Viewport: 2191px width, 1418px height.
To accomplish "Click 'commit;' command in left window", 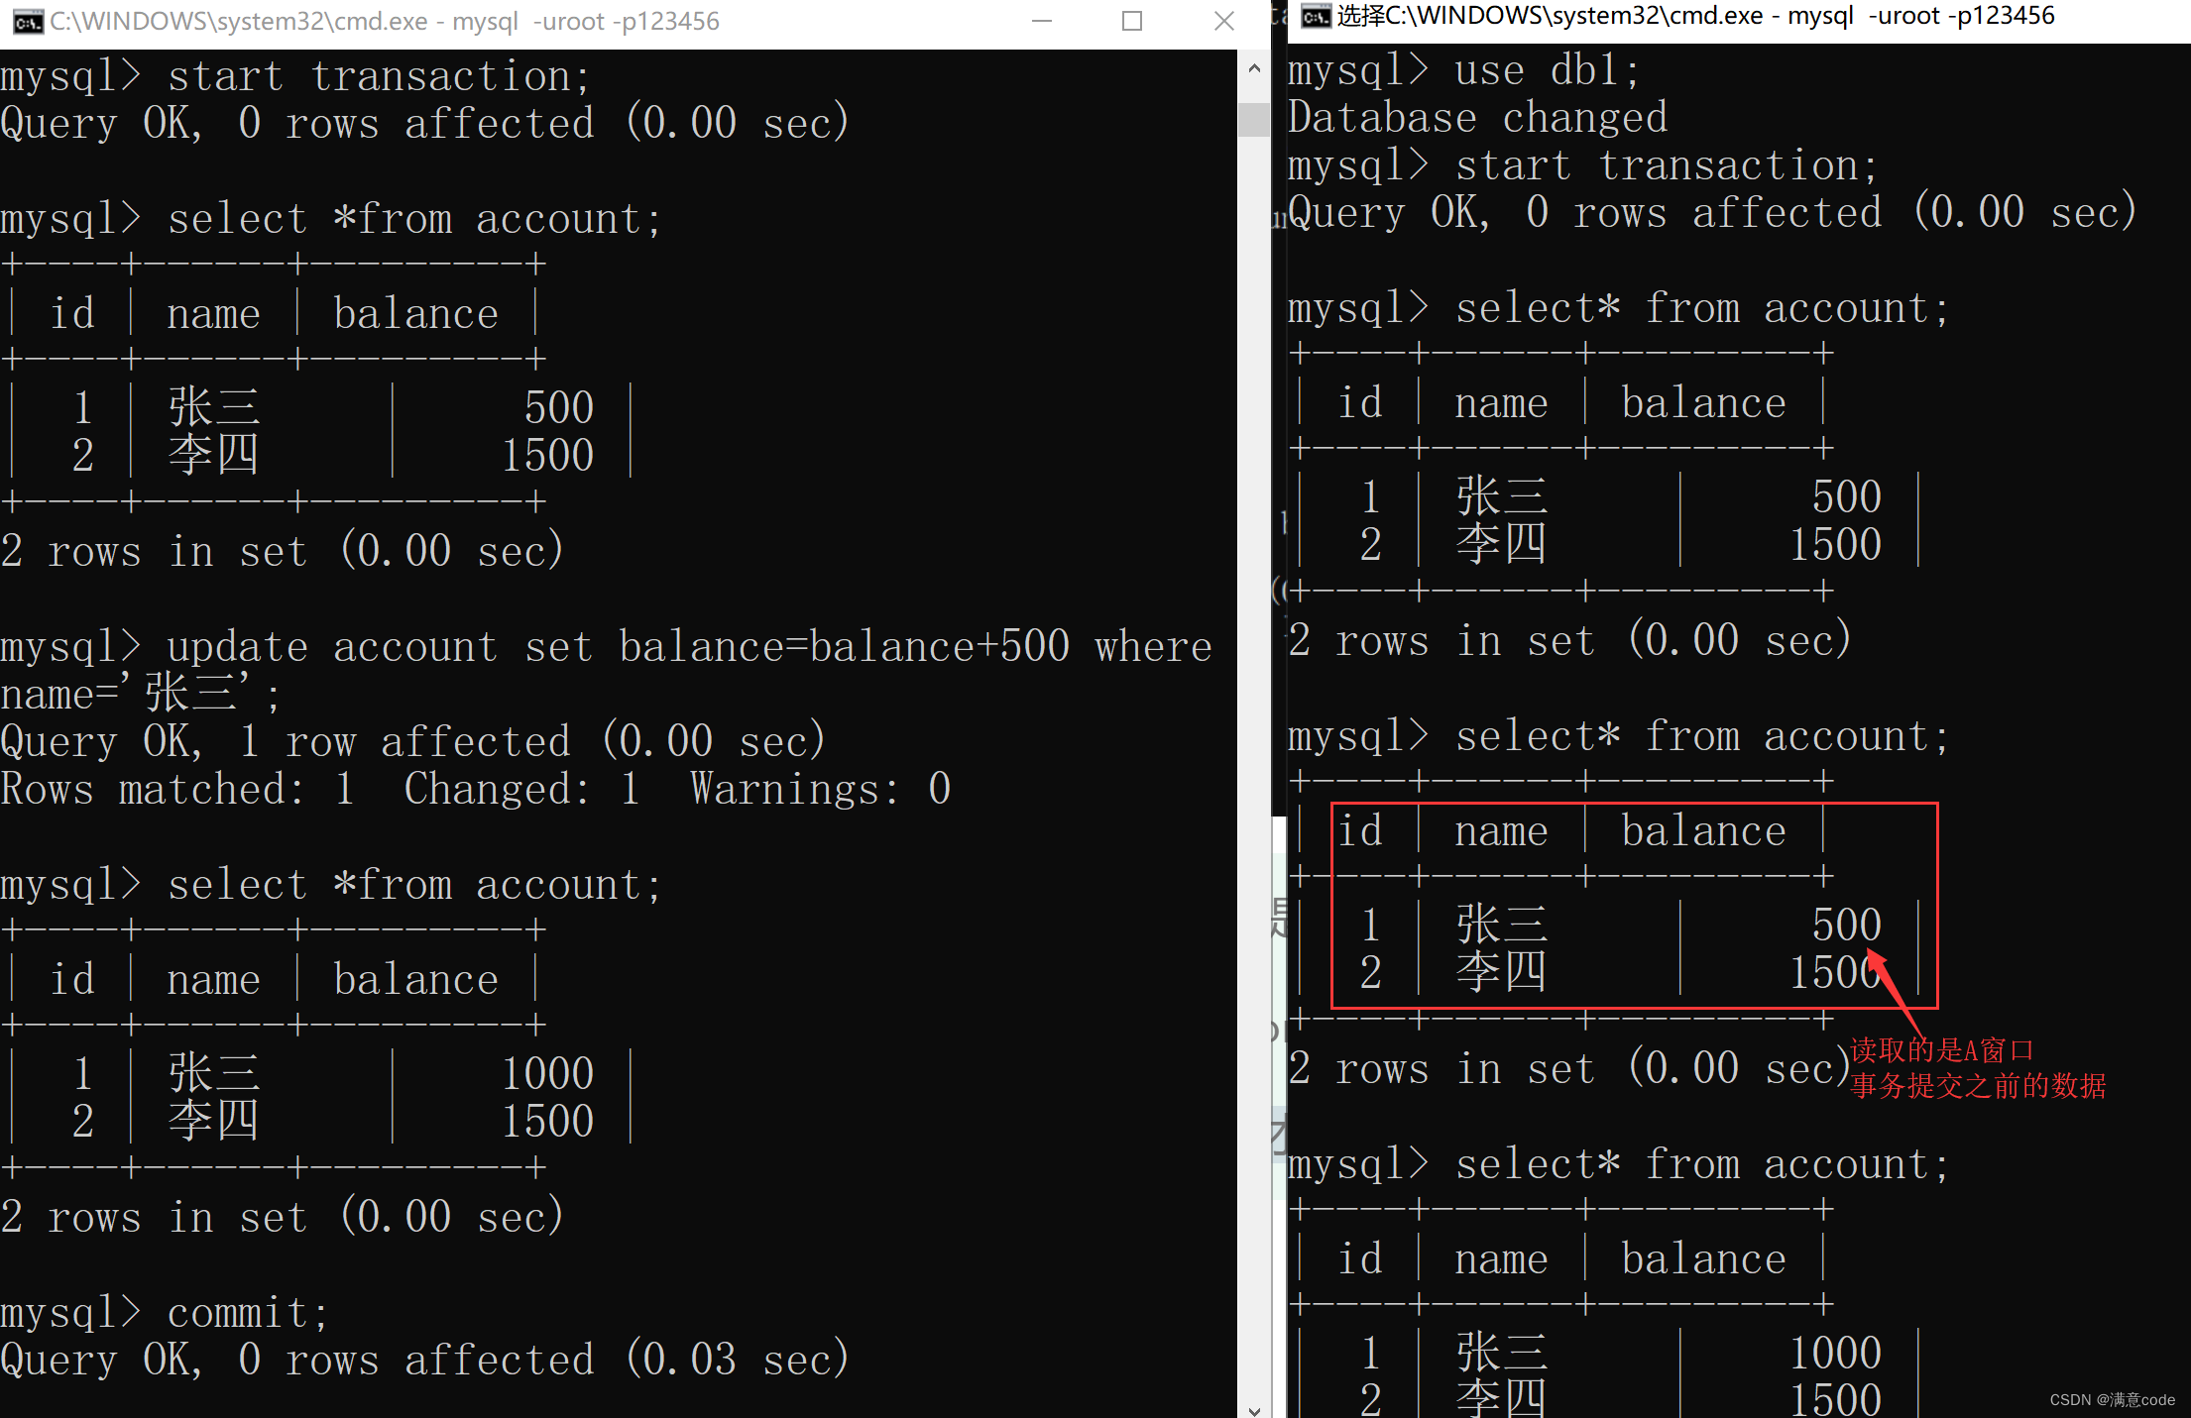I will click(x=248, y=1313).
